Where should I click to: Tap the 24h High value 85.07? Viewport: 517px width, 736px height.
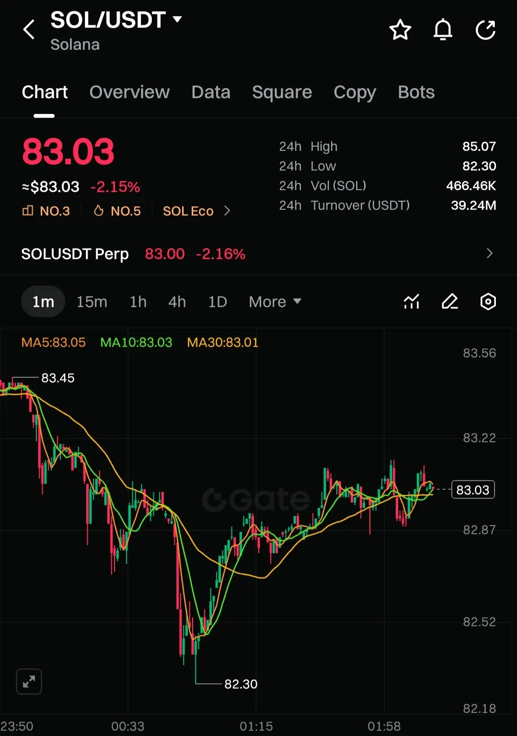[x=479, y=146]
